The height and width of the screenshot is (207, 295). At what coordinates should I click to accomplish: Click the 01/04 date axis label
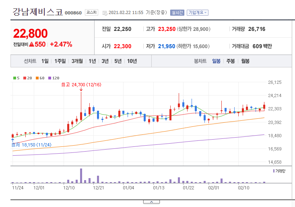click(128, 188)
